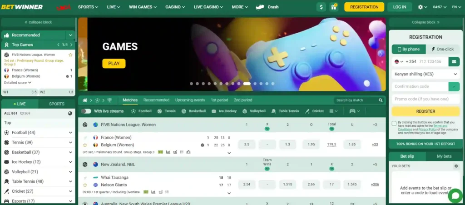Image resolution: width=465 pixels, height=205 pixels.
Task: Select Table Tennis sport filter
Action: (x=285, y=111)
